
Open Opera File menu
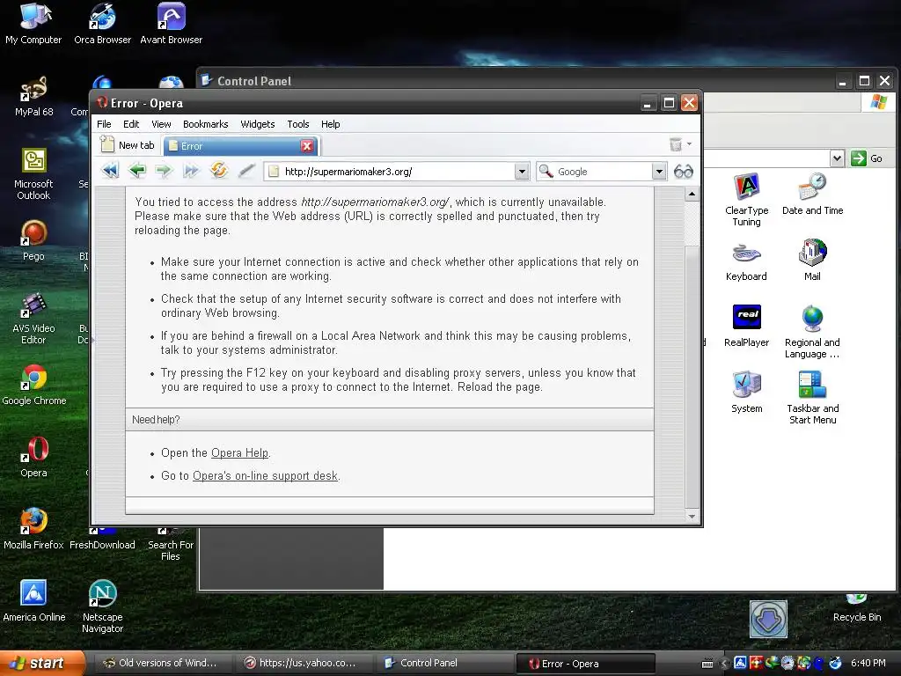104,124
